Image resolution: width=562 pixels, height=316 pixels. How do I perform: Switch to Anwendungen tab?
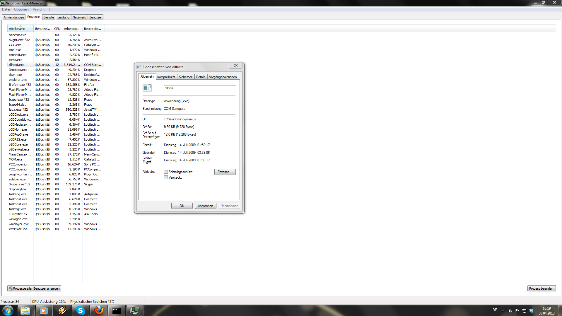coord(14,17)
